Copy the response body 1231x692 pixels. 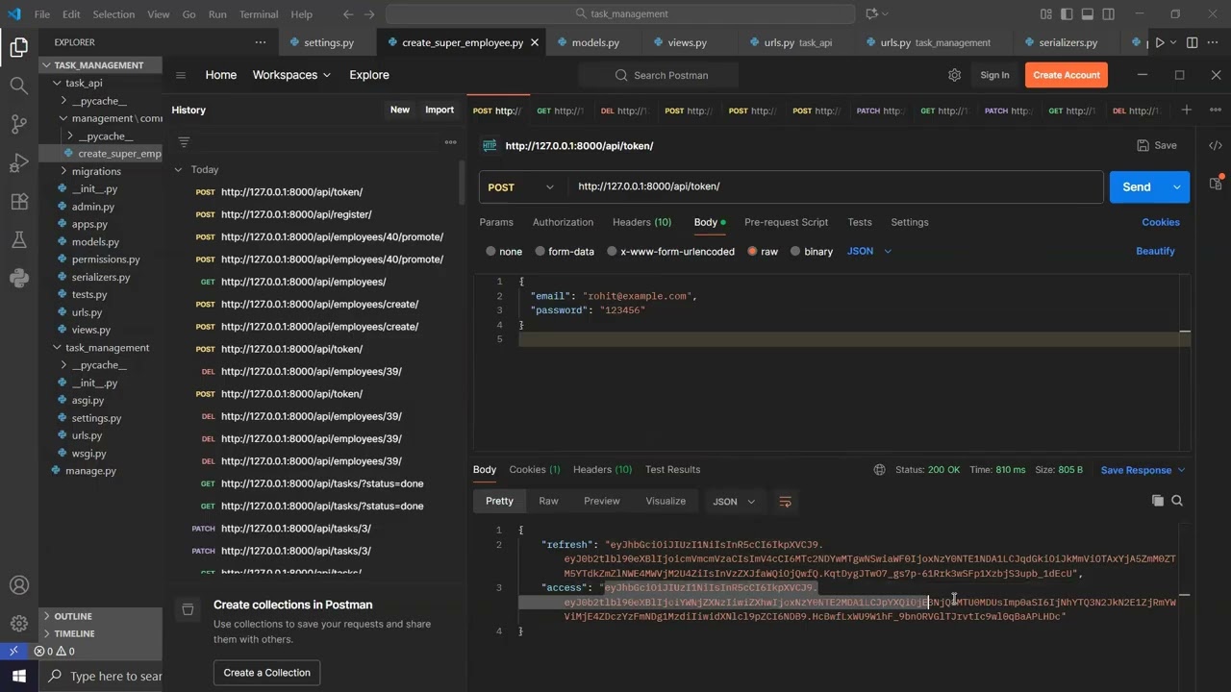point(1157,501)
